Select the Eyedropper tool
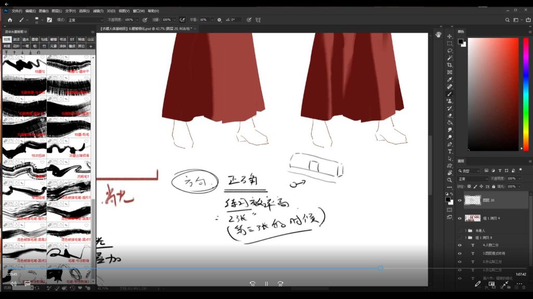Image resolution: width=533 pixels, height=299 pixels. [x=449, y=79]
